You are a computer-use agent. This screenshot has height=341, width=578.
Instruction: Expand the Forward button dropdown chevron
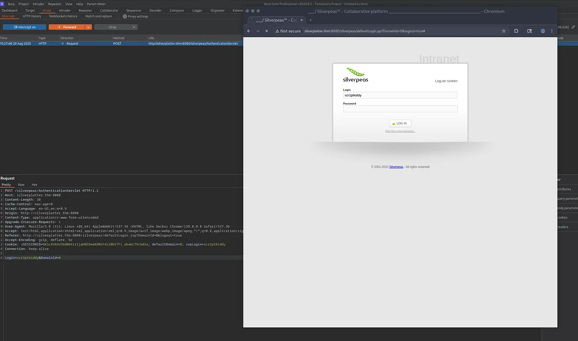click(x=88, y=26)
